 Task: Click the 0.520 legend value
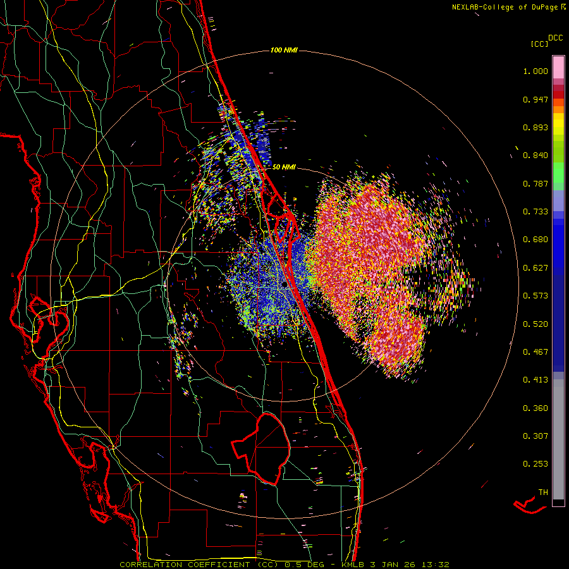pyautogui.click(x=535, y=324)
